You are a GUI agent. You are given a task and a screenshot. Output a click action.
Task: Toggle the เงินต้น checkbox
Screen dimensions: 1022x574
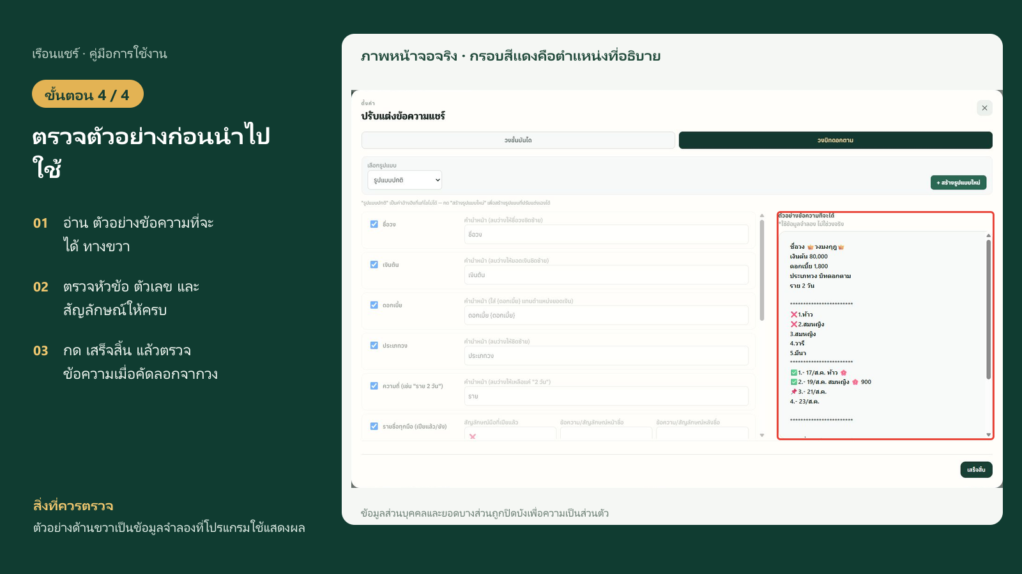point(374,265)
